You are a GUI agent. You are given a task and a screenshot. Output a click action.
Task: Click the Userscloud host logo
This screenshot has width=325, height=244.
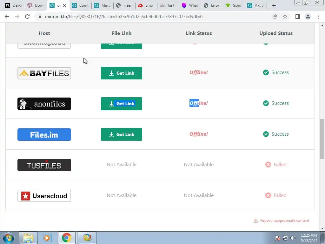(44, 196)
